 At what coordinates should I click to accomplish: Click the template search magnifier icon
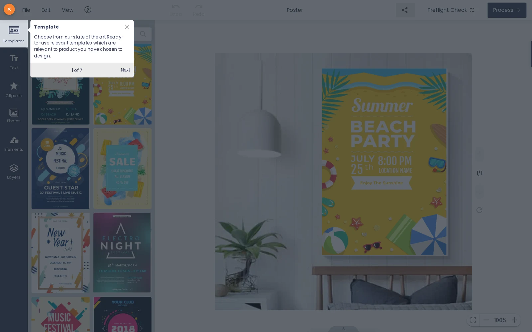[143, 34]
